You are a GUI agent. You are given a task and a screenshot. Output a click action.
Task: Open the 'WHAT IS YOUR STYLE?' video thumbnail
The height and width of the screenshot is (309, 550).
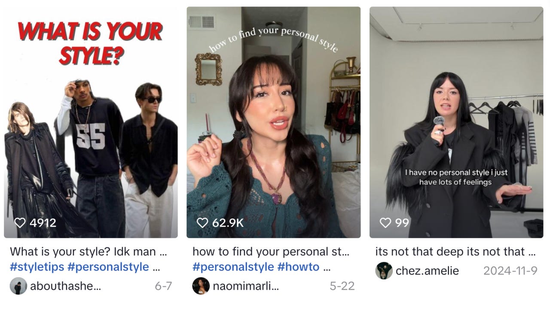point(91,122)
